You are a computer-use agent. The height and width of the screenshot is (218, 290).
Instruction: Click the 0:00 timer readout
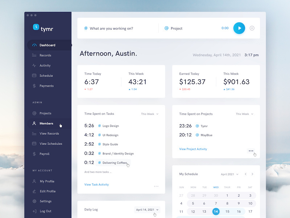pos(225,28)
